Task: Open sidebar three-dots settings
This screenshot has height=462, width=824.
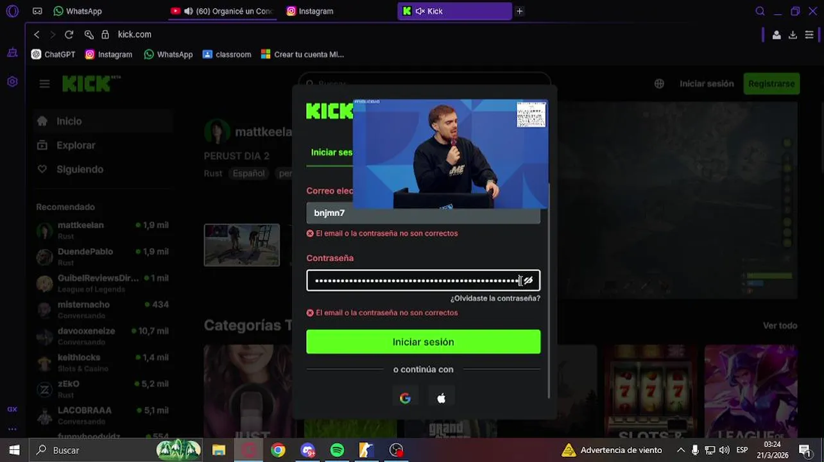Action: (12, 429)
